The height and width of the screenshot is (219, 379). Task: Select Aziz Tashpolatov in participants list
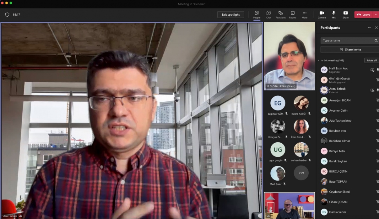coord(340,121)
